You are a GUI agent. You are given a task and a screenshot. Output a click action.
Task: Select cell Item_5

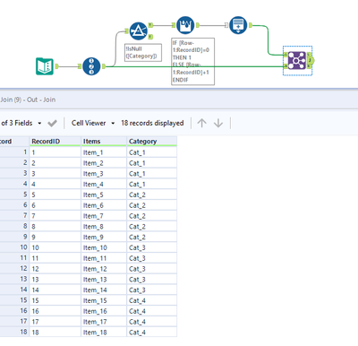click(x=104, y=195)
